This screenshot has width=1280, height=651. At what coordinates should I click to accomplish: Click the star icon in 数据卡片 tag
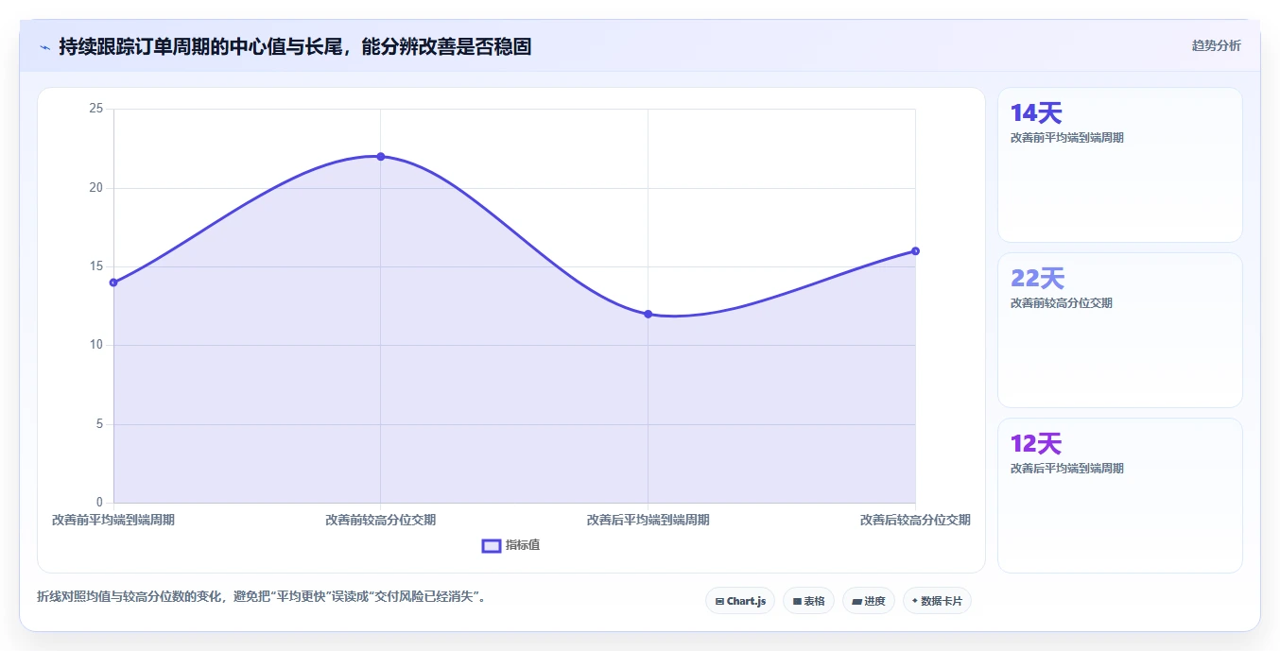(914, 601)
